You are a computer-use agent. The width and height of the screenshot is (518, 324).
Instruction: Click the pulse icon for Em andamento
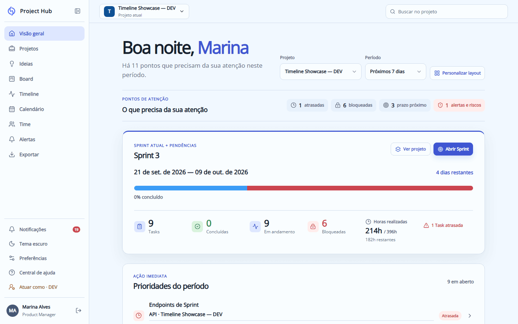[255, 226]
